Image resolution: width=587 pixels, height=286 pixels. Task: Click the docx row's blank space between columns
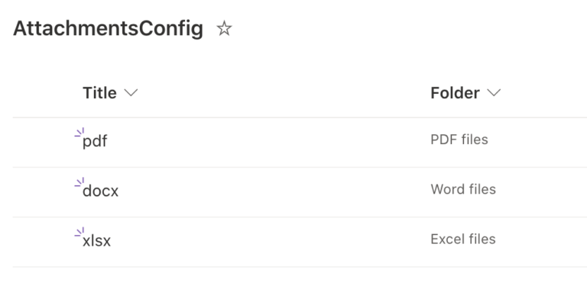click(275, 192)
